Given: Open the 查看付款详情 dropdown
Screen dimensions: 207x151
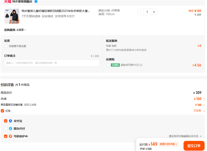Looking at the screenshot, I should [x=169, y=144].
